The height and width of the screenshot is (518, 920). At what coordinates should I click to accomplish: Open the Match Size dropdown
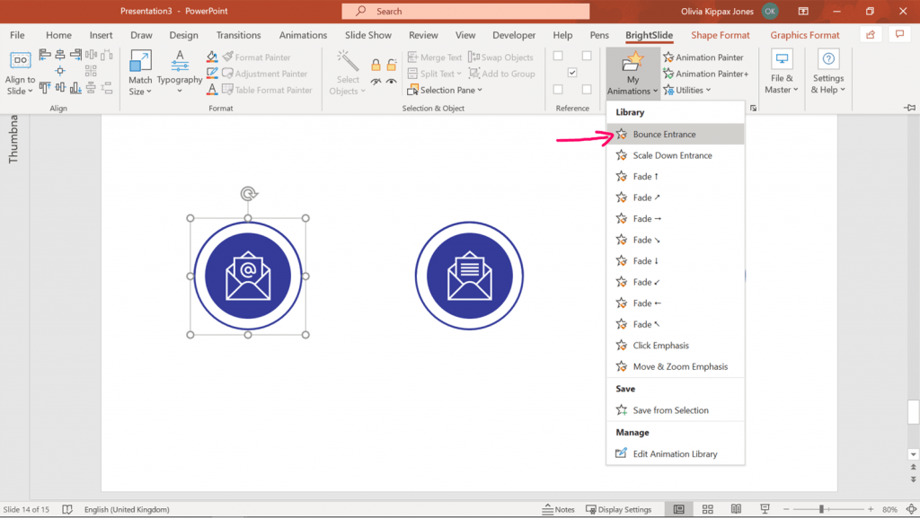click(140, 74)
